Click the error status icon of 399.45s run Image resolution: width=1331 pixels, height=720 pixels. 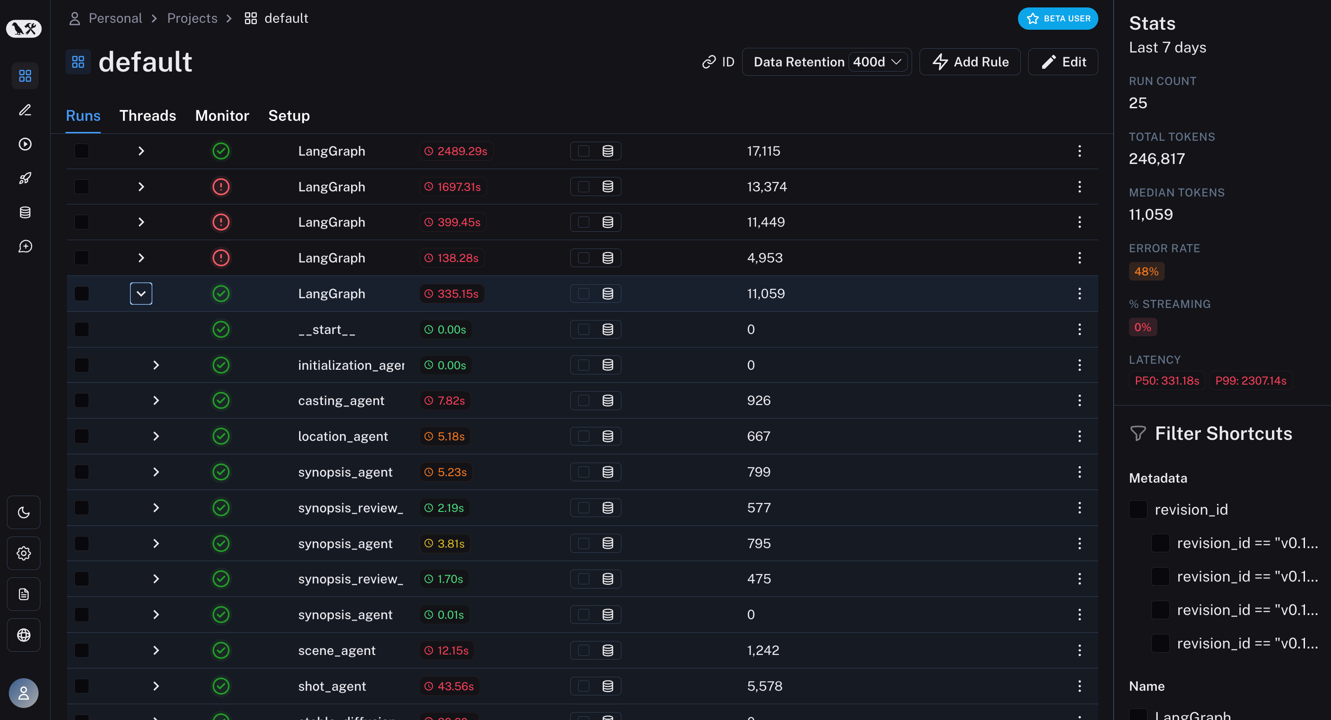click(221, 222)
